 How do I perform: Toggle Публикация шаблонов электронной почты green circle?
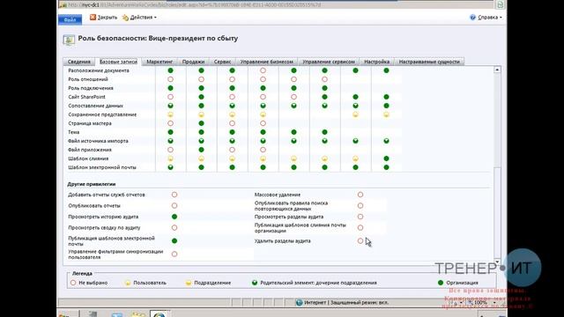[x=174, y=240]
